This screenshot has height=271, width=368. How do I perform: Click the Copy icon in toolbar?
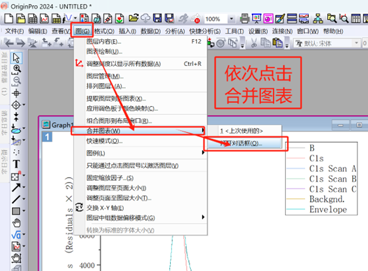pyautogui.click(x=266, y=43)
